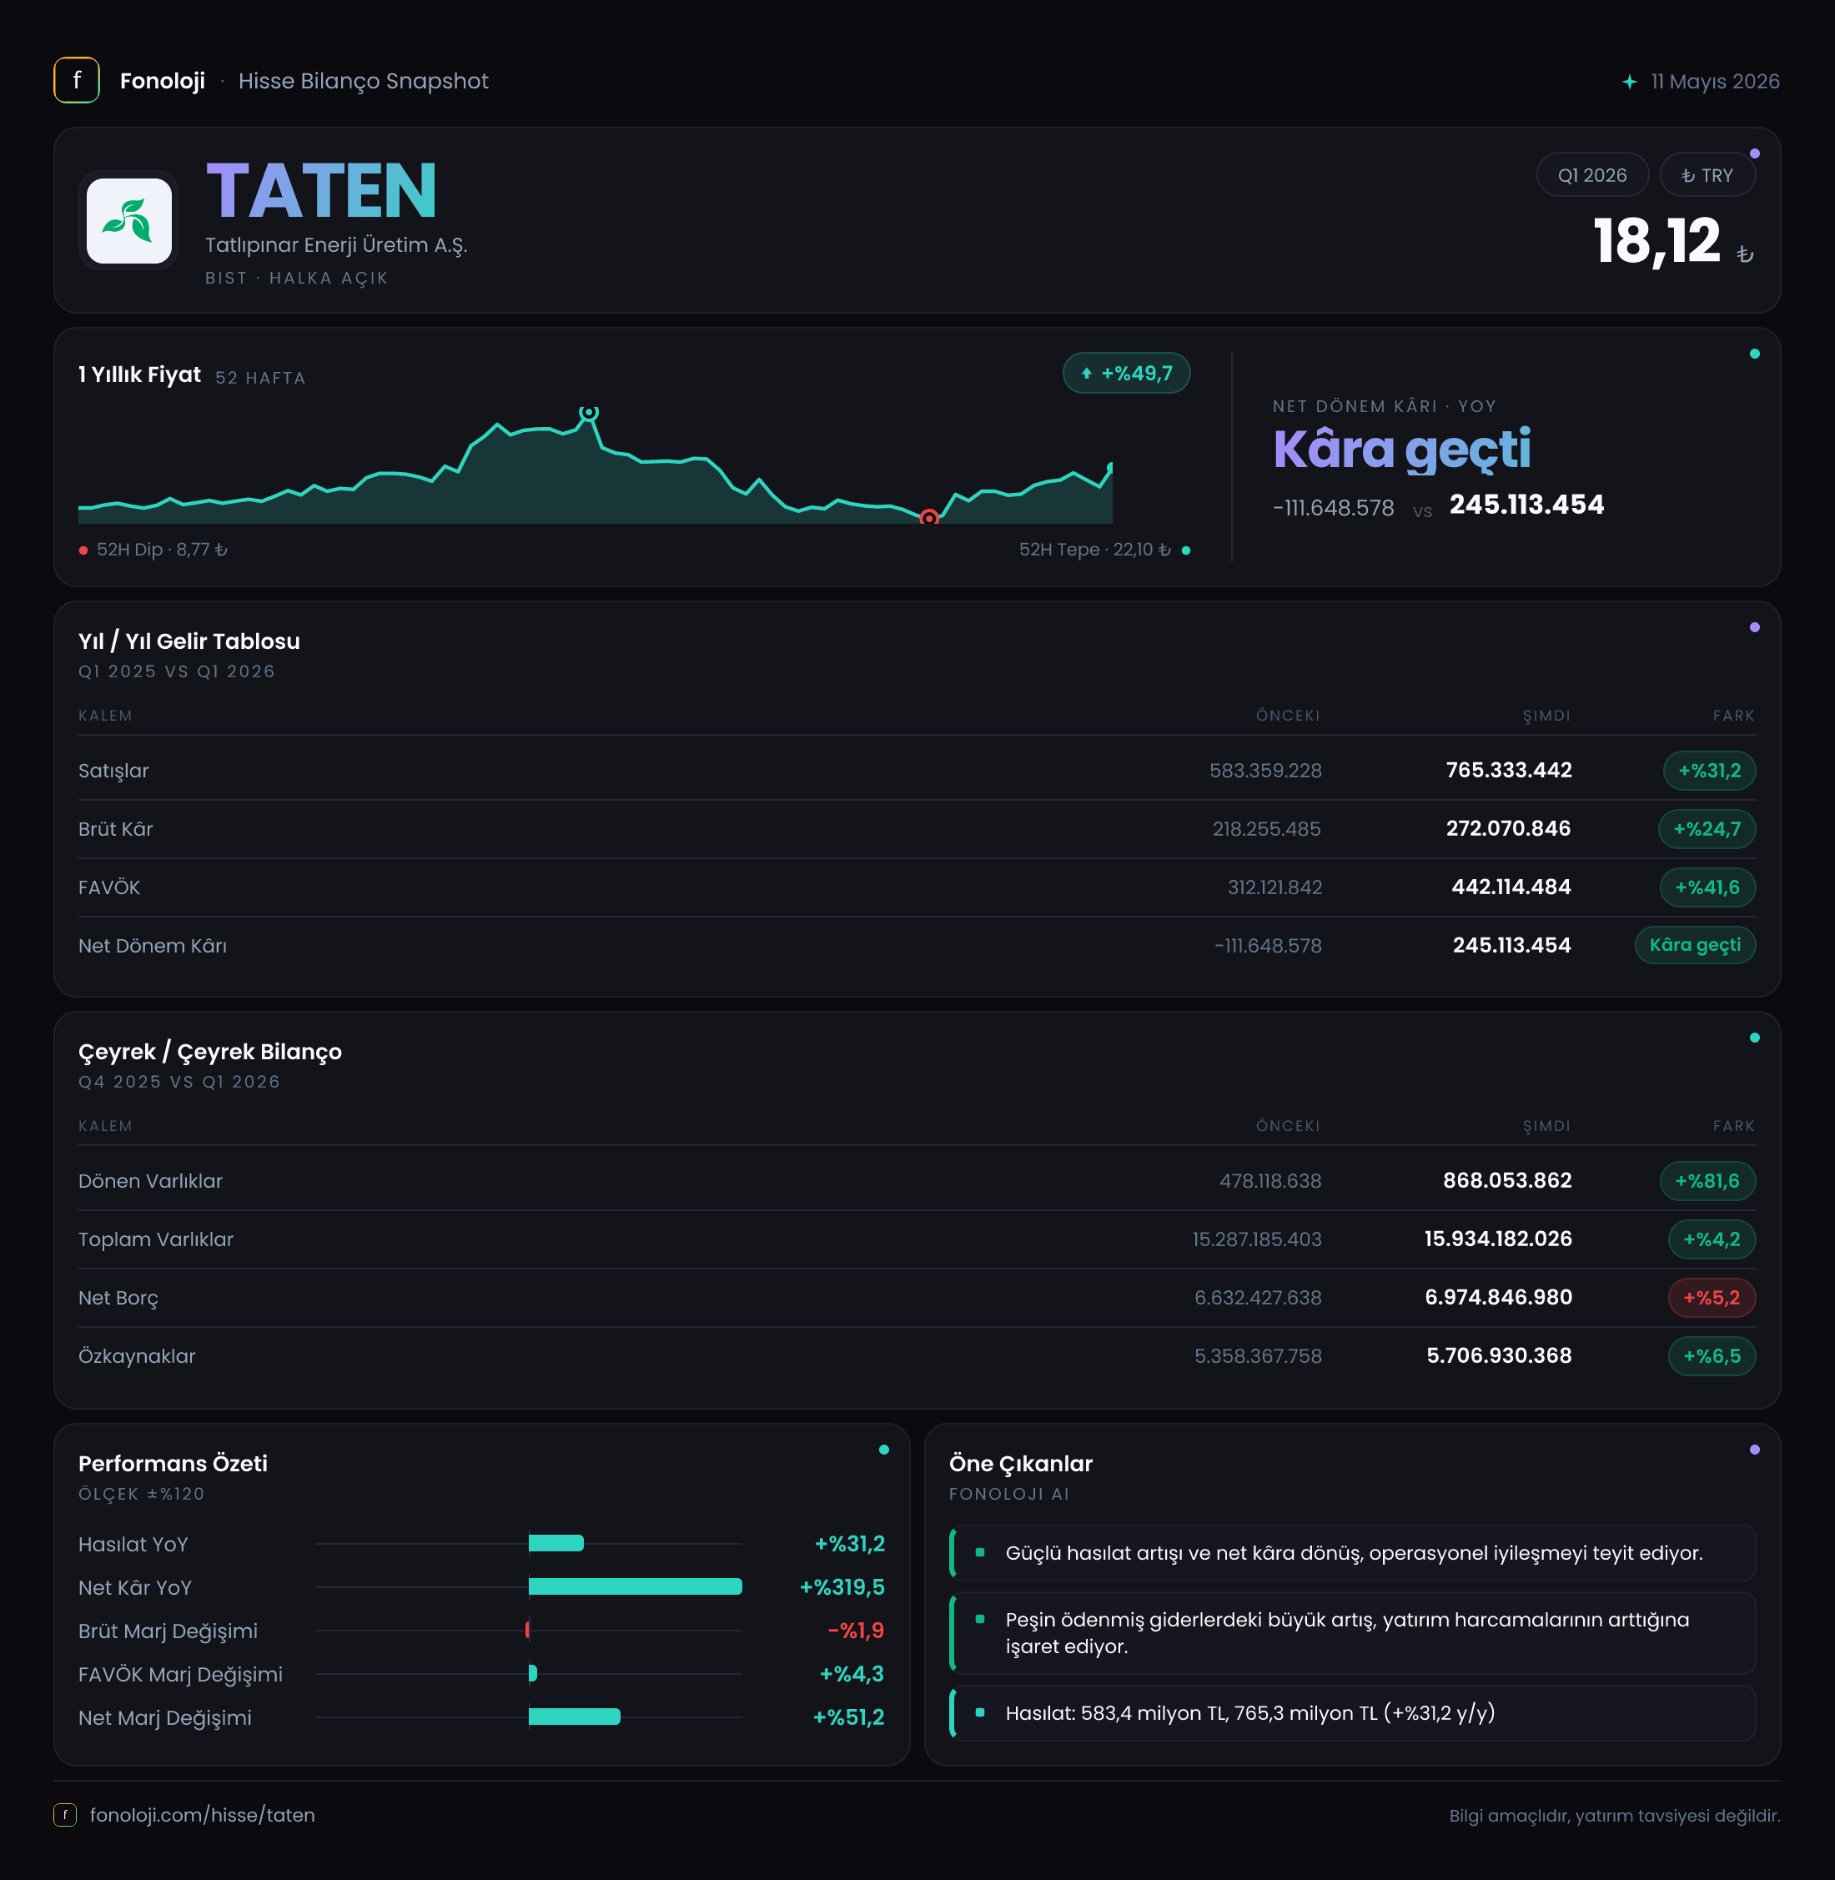The height and width of the screenshot is (1880, 1835).
Task: Click the Kâra geçti badge in the Net Dönem Kârı row
Action: click(1694, 944)
